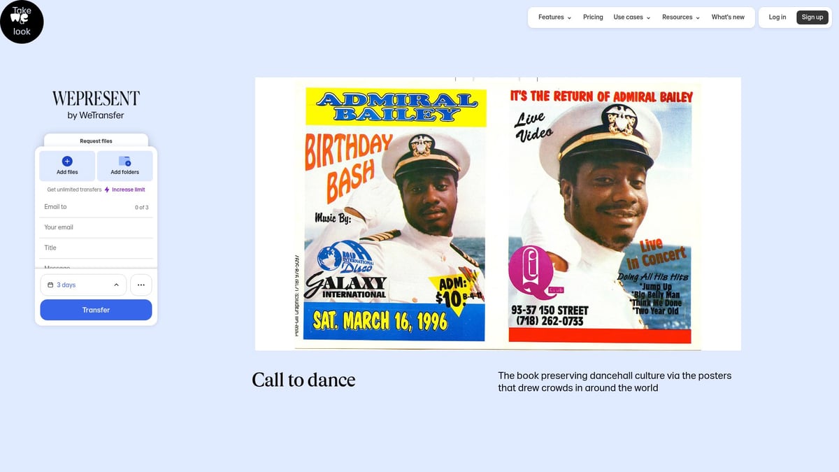Go to the Pricing page

593,17
